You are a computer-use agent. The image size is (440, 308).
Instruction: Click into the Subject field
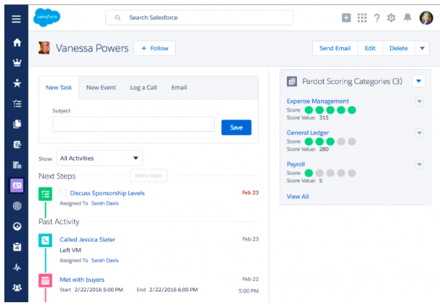click(x=134, y=124)
